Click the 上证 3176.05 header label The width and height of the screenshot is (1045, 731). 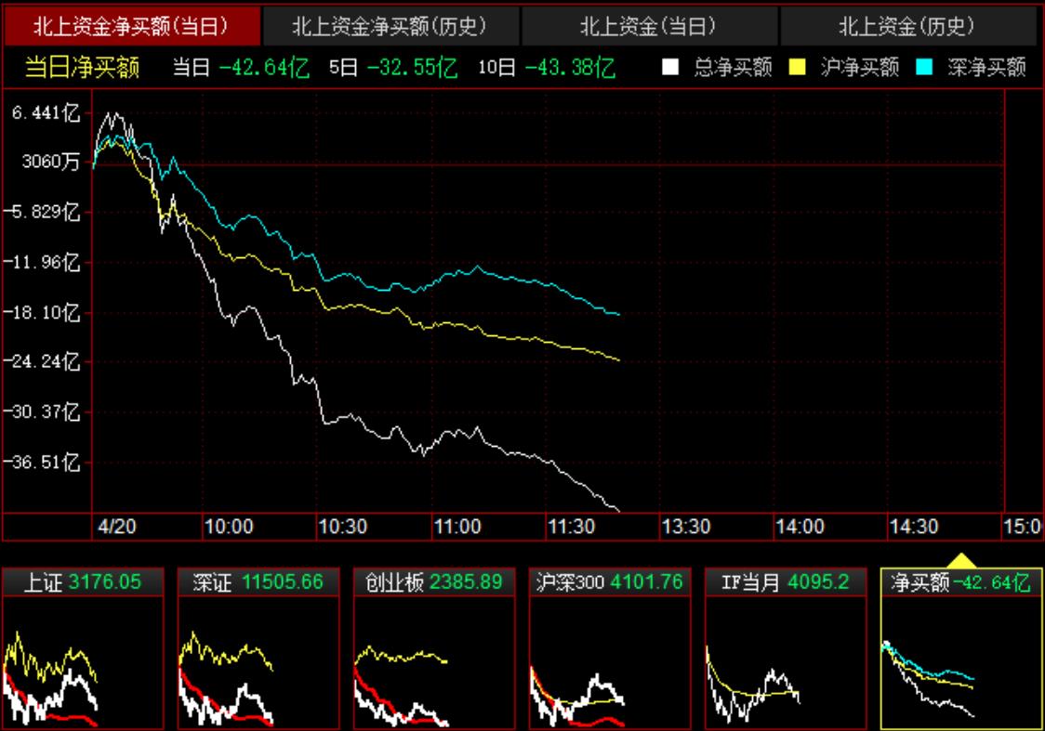click(83, 582)
